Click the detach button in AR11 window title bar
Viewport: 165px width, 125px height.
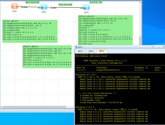tap(153, 47)
